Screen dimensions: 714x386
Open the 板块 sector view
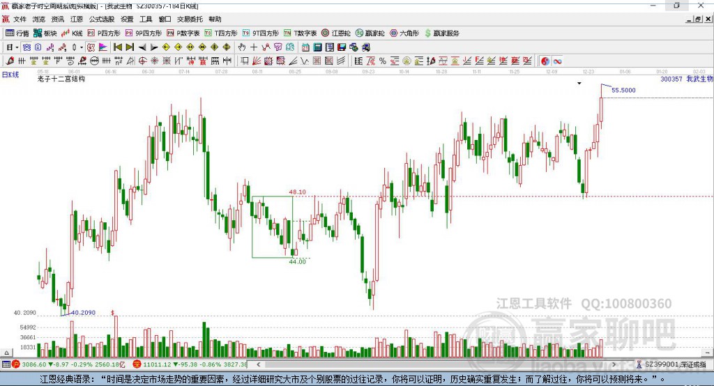(x=45, y=33)
